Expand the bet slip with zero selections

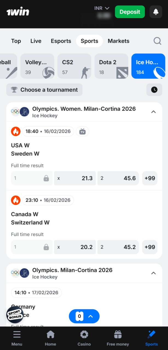pyautogui.click(x=84, y=316)
